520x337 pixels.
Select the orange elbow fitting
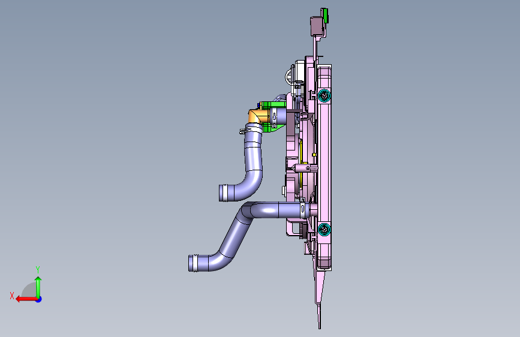(258, 116)
